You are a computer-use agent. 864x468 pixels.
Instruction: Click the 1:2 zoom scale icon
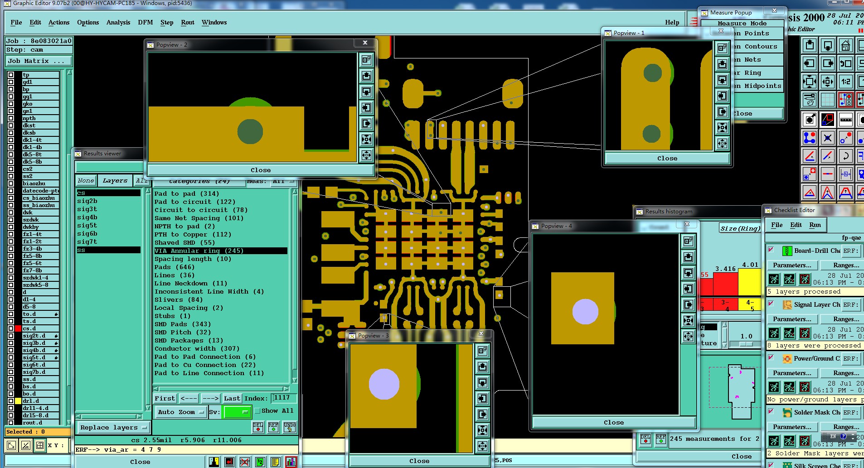(x=846, y=82)
